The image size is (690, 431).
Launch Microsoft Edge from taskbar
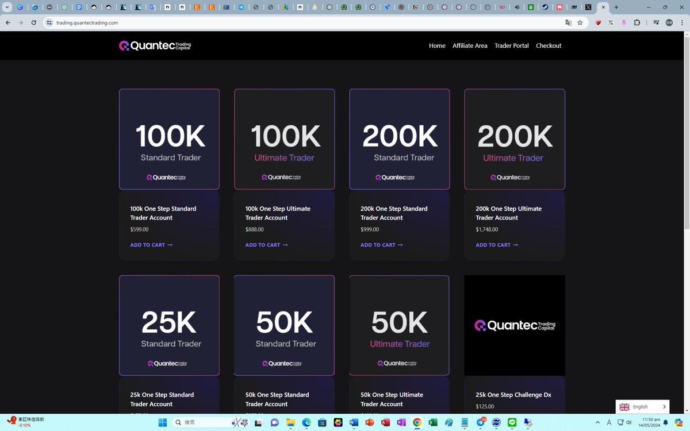(306, 422)
